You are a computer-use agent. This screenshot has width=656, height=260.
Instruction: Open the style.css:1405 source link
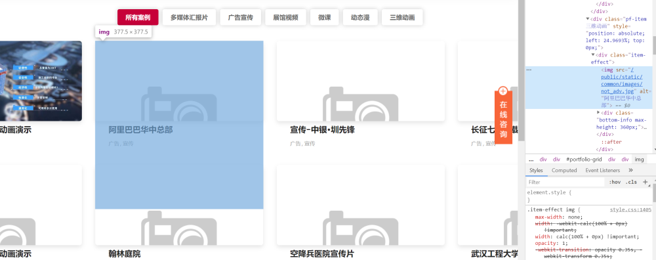(630, 209)
